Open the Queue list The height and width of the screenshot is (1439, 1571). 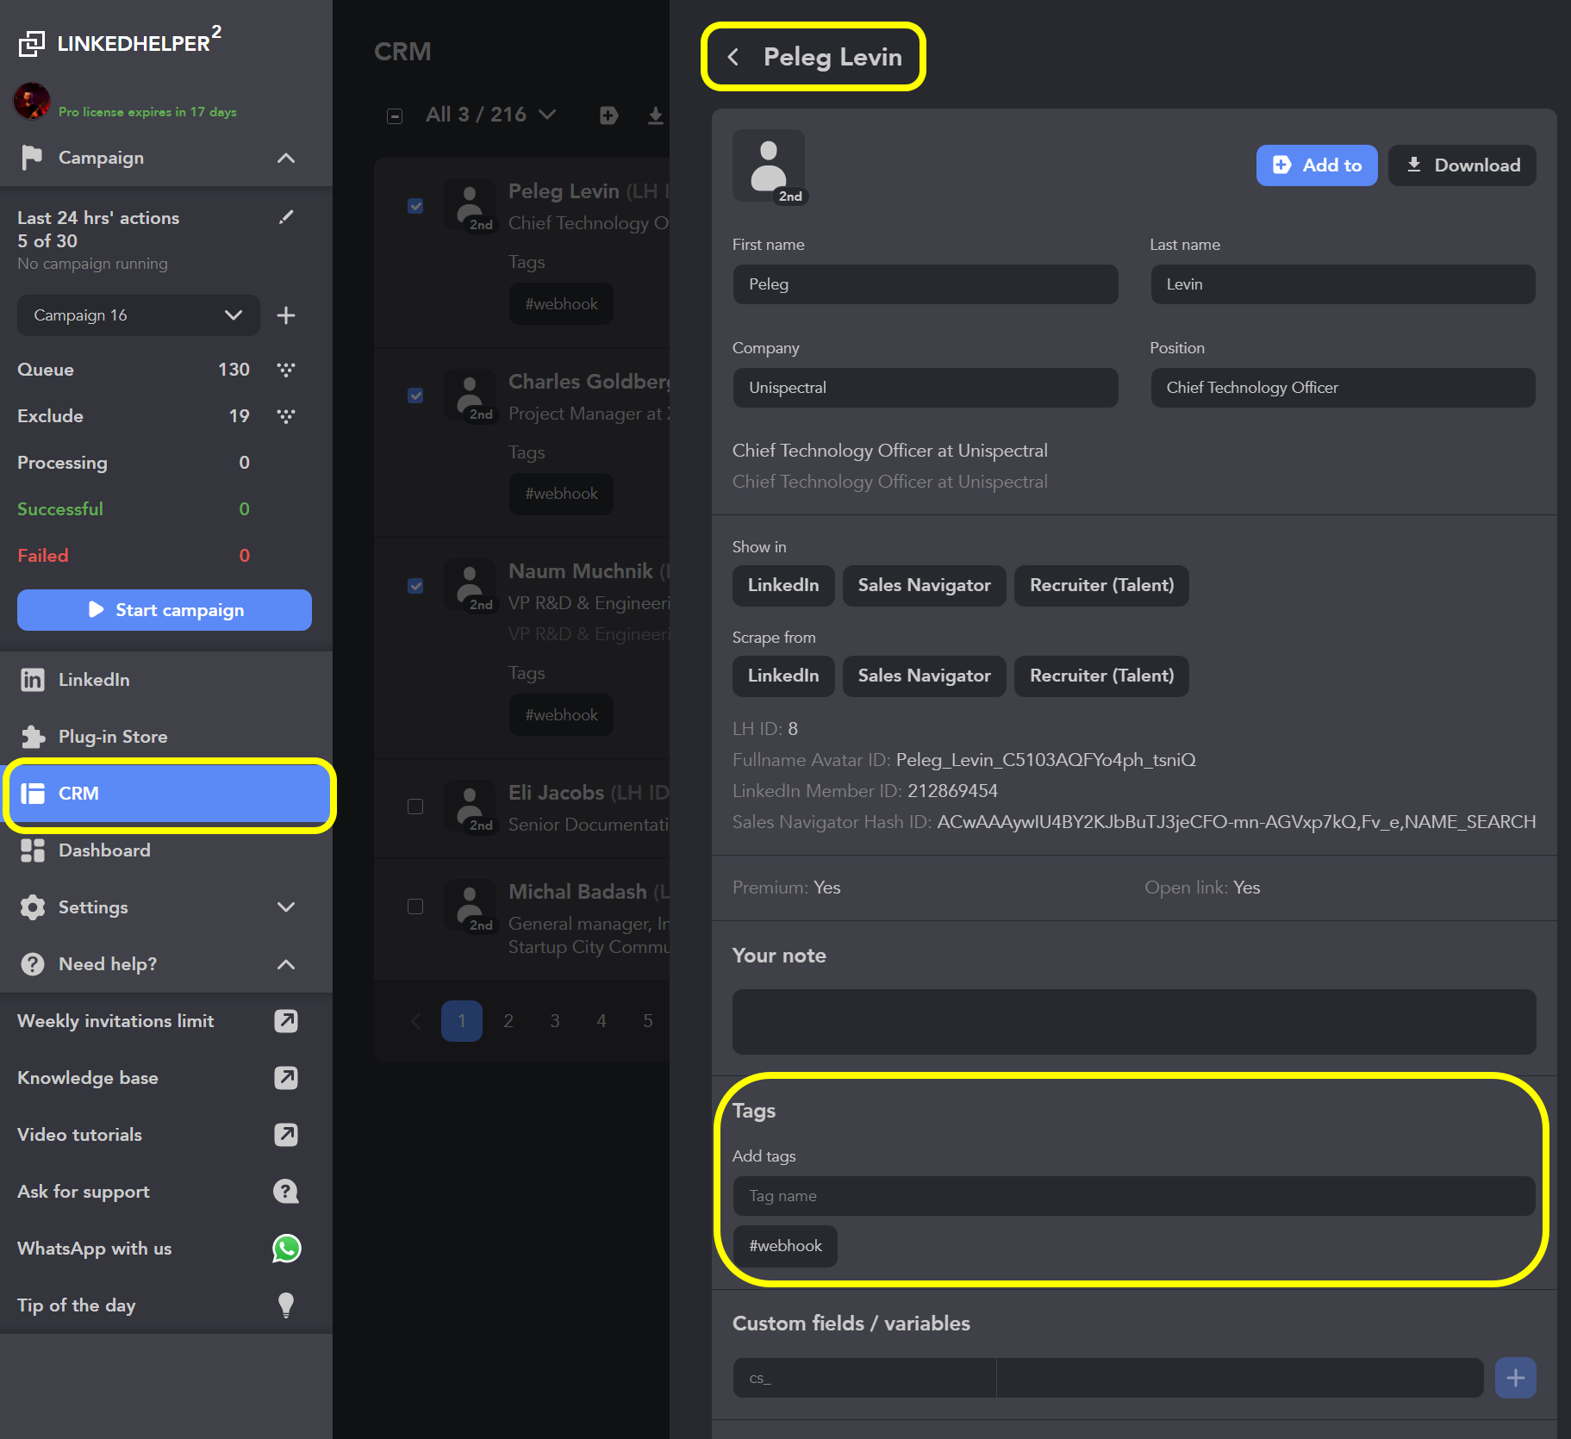click(x=134, y=370)
